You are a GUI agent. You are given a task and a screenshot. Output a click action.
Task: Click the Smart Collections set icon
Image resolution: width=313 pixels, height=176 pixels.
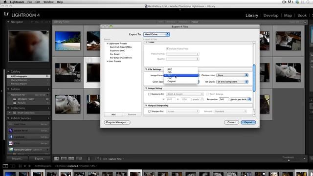click(14, 113)
